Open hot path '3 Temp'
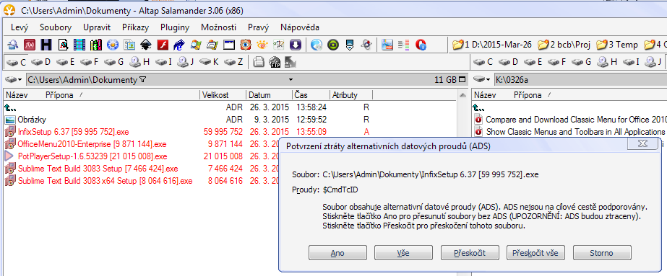 point(617,45)
